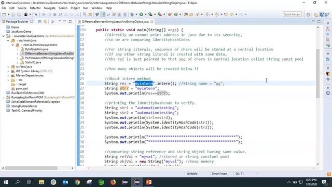Click Package Explorer horizontal scrollbar thumb
This screenshot has height=187, width=332.
pos(31,168)
